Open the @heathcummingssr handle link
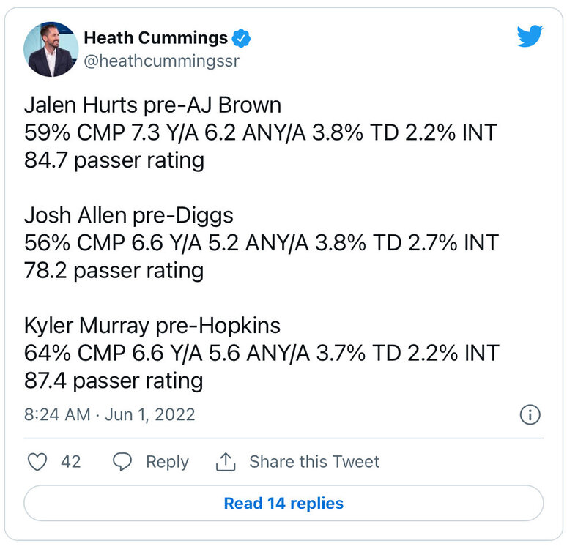 point(162,61)
